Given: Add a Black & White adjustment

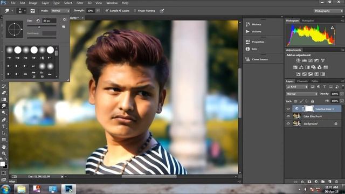Looking at the screenshot, I should [x=307, y=67].
